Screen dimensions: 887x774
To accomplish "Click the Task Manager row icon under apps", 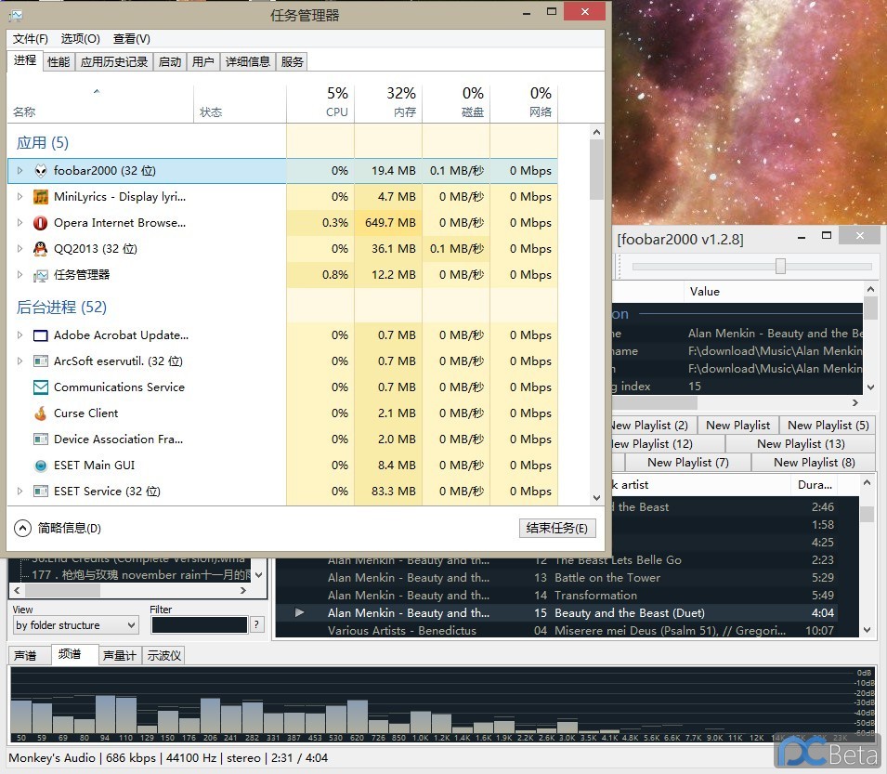I will pyautogui.click(x=41, y=276).
